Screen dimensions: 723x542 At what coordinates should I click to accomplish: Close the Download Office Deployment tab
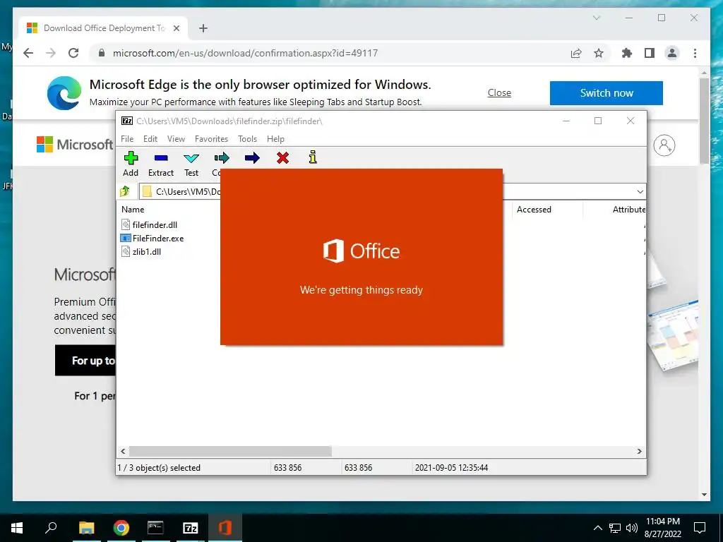pos(176,28)
